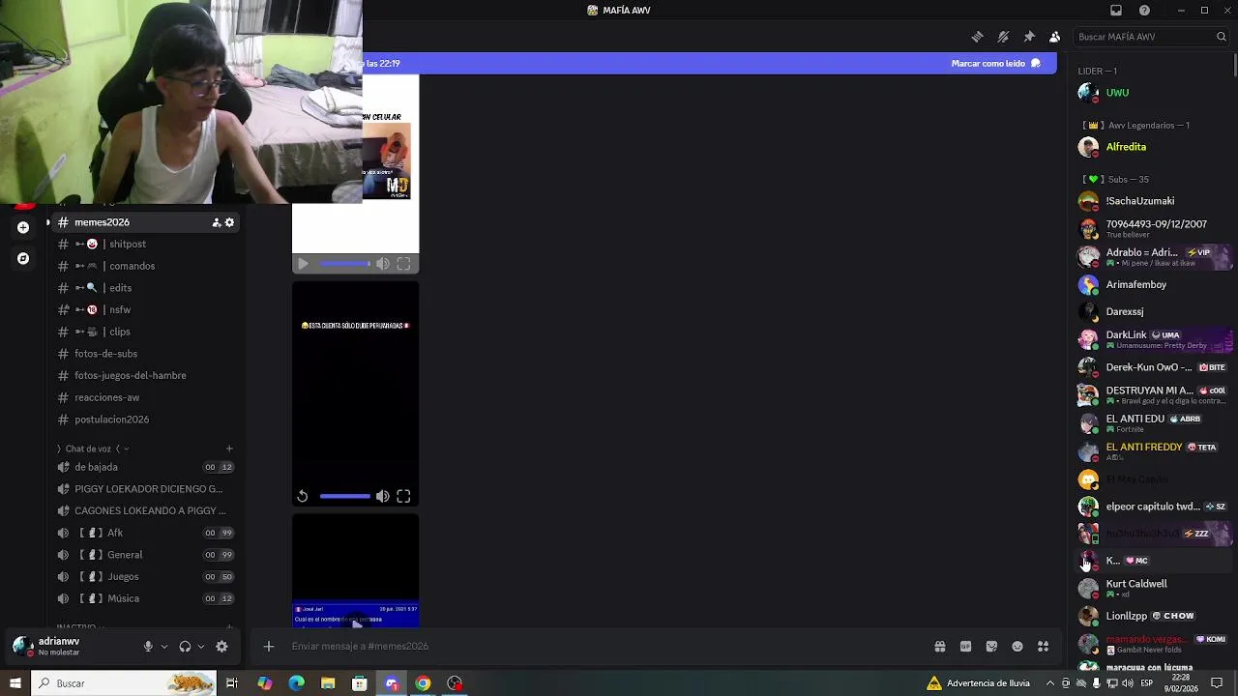Open user settings gear beside adrianwv
This screenshot has height=696, width=1238.
(221, 647)
